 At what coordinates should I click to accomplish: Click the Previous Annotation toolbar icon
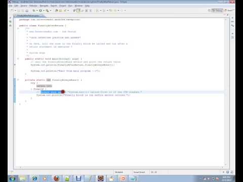point(104,11)
